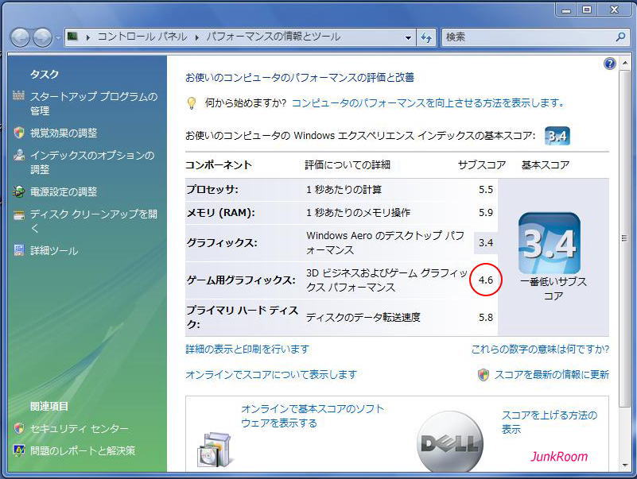637x479 pixels.
Task: Click the Control Panel icon in address bar
Action: click(x=72, y=37)
